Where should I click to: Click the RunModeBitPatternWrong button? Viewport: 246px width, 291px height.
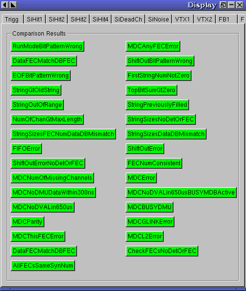pos(47,46)
